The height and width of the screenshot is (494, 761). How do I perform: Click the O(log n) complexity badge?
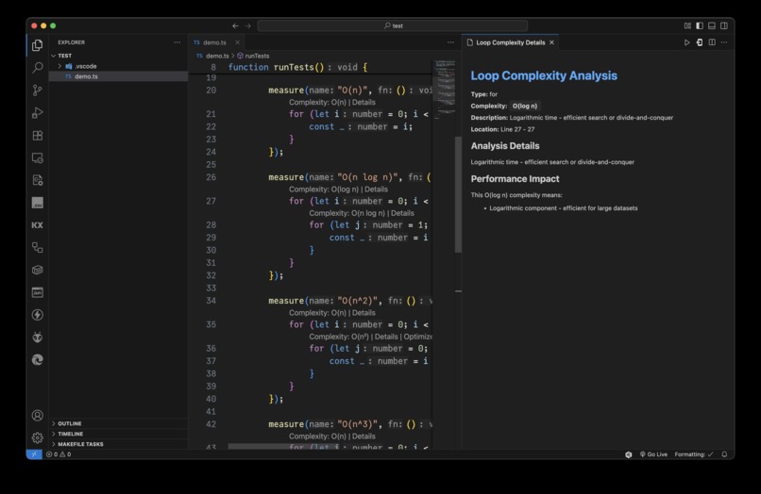point(525,106)
